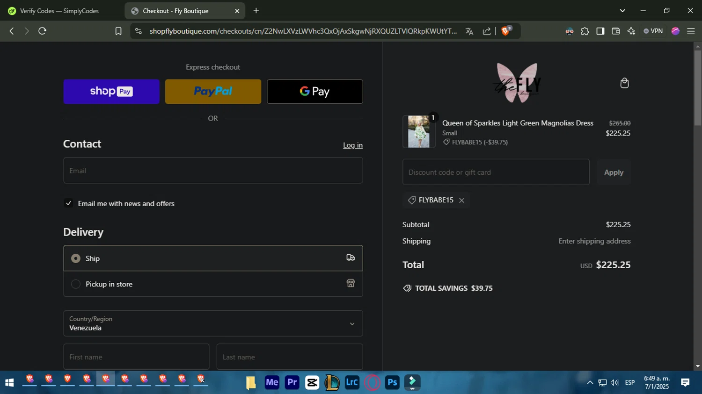Screen dimensions: 702x394
Task: Open the Filmora taskbar icon
Action: click(x=412, y=382)
